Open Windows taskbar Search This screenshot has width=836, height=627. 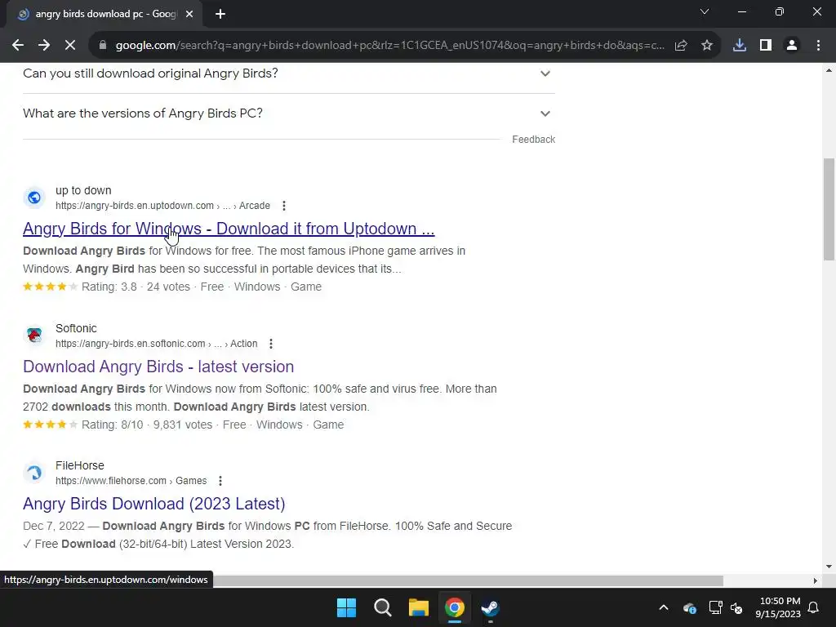click(x=383, y=607)
